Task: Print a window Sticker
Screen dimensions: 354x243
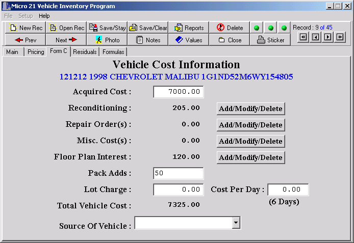Action: tap(271, 40)
